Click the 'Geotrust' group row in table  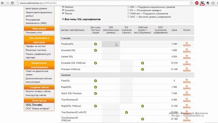pos(127,75)
